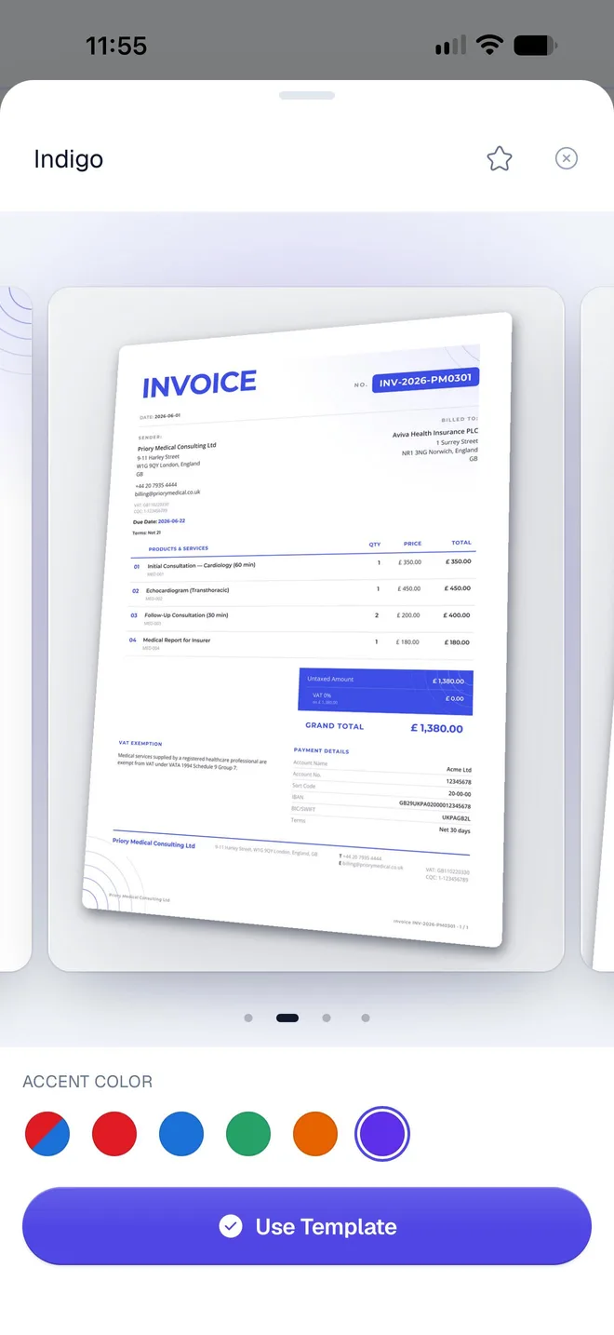Show the next template card on right

(x=597, y=629)
